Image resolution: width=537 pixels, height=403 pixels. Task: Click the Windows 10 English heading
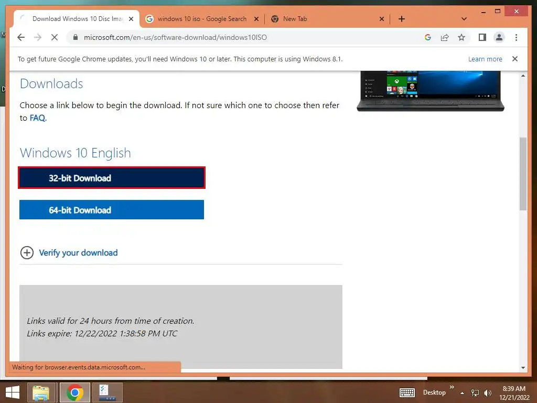[x=76, y=153]
